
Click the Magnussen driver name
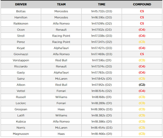[21, 134]
